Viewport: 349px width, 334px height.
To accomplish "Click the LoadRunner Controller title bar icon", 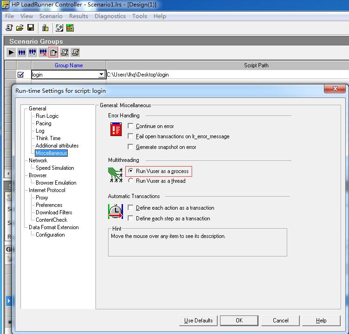I will [x=6, y=5].
